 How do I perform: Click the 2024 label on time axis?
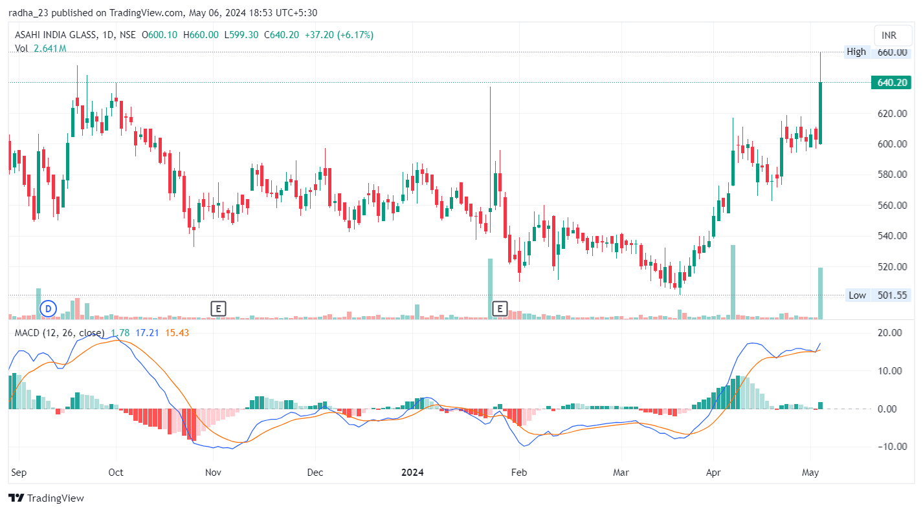pyautogui.click(x=412, y=473)
